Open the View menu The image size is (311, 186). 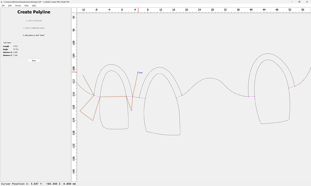click(27, 5)
